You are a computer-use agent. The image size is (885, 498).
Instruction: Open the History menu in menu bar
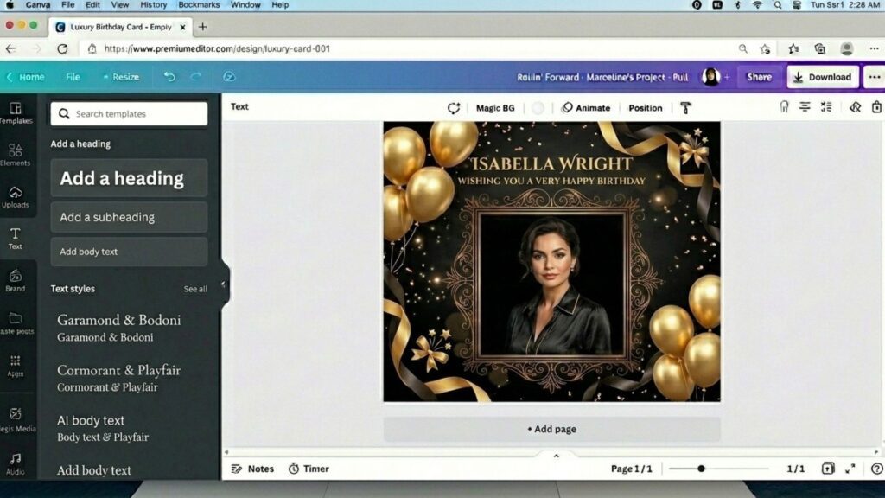pyautogui.click(x=154, y=5)
